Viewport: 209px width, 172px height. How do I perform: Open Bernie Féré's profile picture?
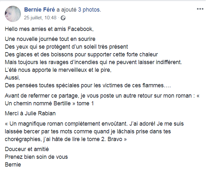13,14
